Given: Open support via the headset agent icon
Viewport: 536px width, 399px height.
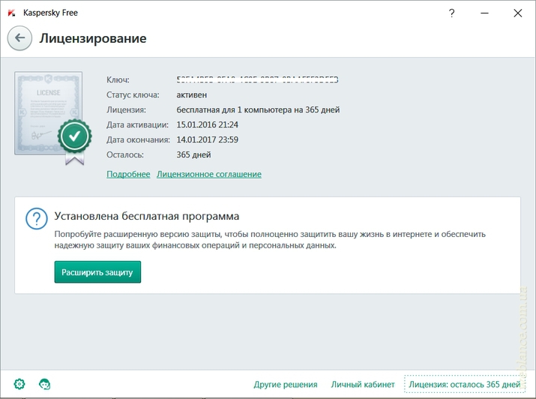Looking at the screenshot, I should pyautogui.click(x=44, y=384).
